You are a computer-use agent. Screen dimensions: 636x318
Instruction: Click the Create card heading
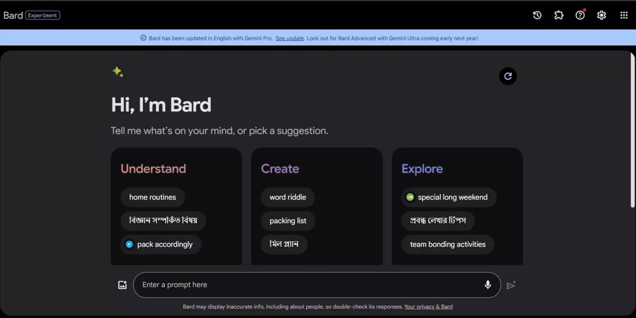[x=280, y=168]
